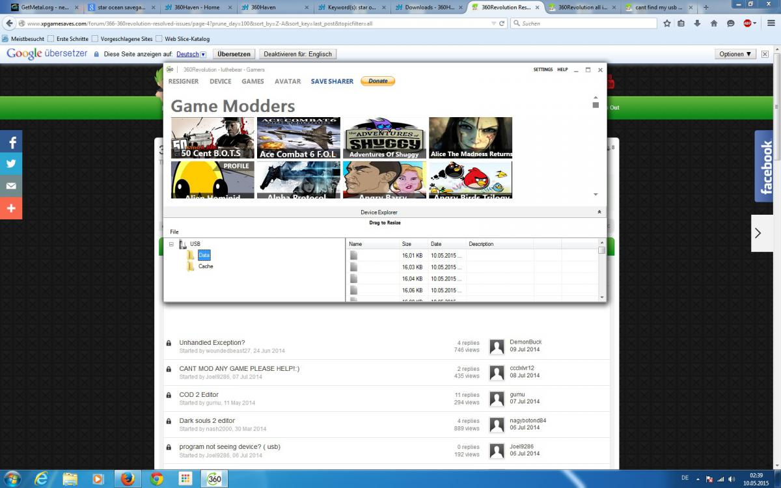Click the Twitter share icon in left sidebar
Screen dimensions: 781x488
pyautogui.click(x=11, y=163)
